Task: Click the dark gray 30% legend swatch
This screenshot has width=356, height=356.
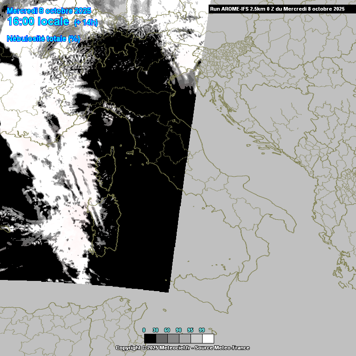Action: coord(161,338)
